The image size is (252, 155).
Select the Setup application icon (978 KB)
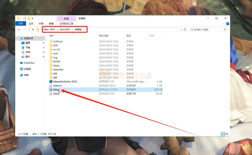point(51,89)
